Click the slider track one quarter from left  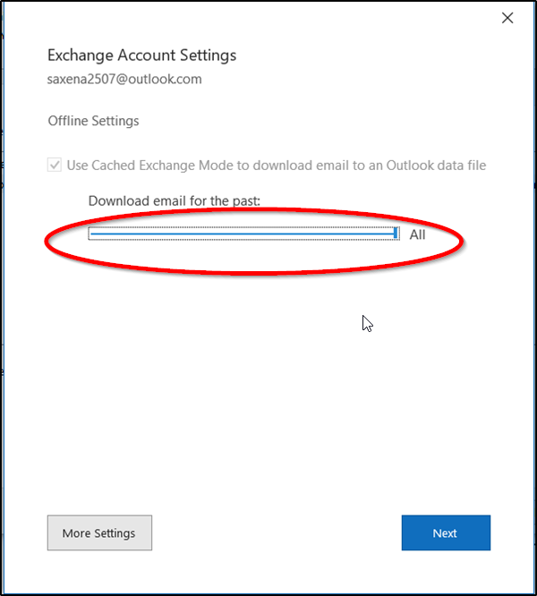point(166,234)
